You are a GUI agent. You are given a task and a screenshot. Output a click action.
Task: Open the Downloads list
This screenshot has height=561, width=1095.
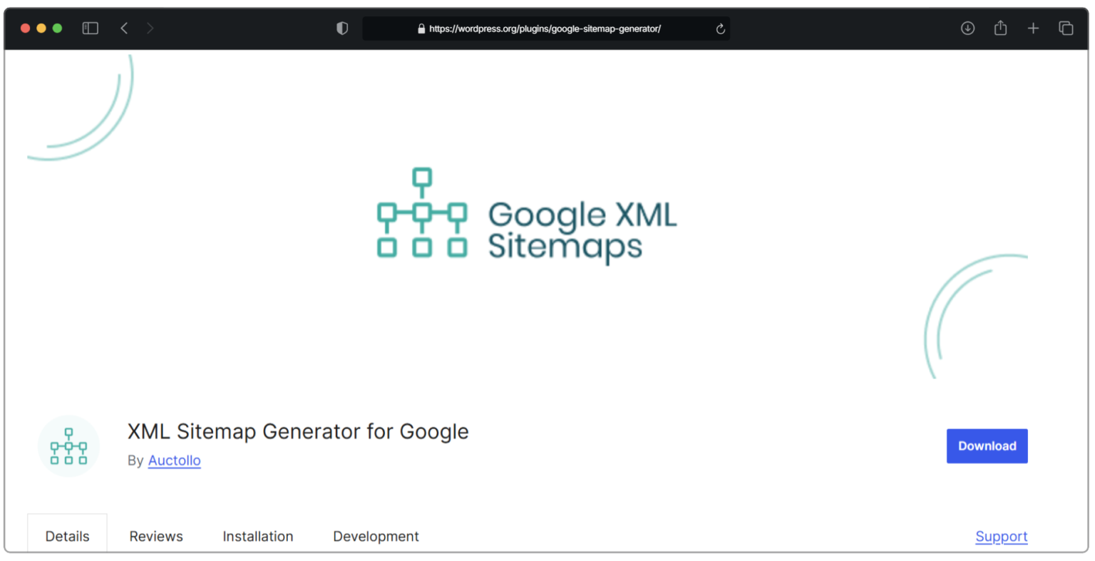click(x=967, y=28)
